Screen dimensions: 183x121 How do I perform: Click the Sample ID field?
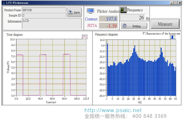point(44,15)
